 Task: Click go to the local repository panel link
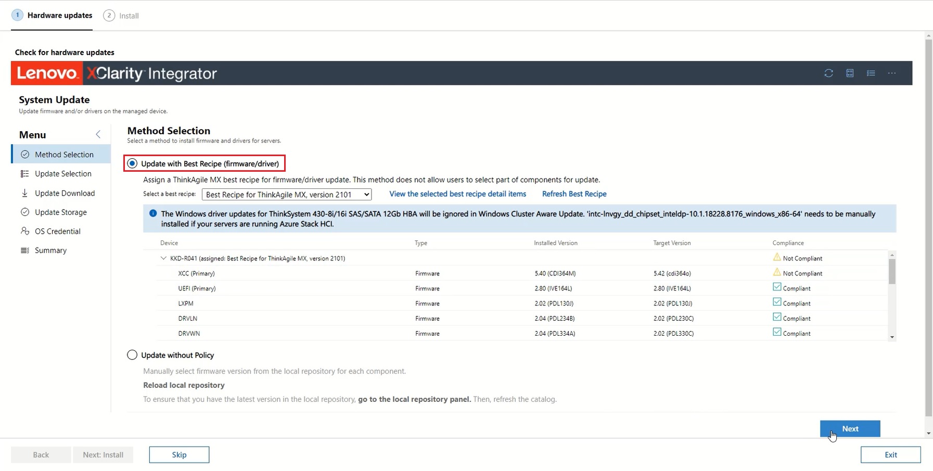click(x=414, y=399)
